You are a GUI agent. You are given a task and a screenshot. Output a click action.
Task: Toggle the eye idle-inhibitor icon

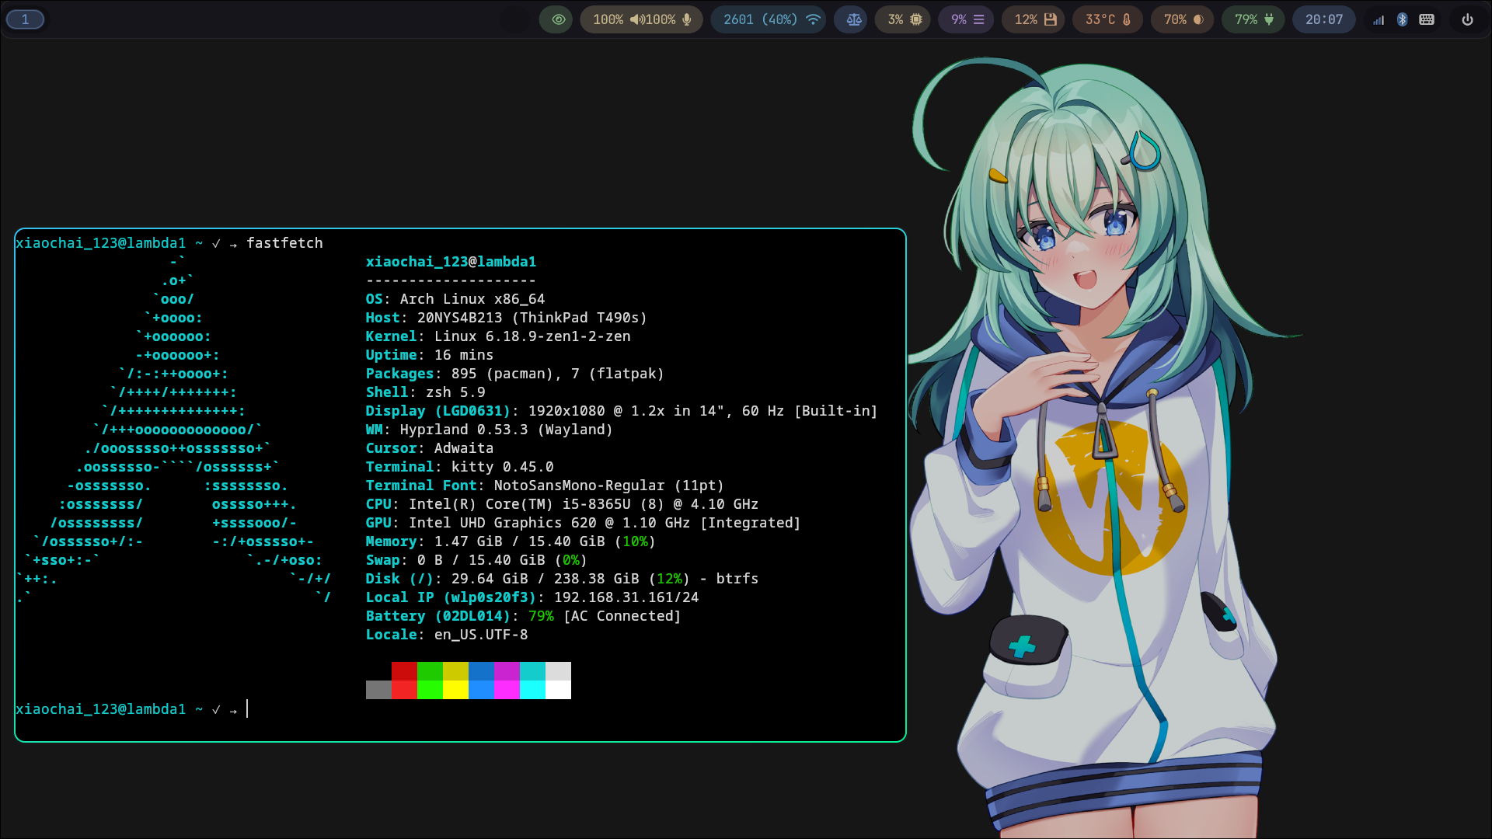pos(557,19)
